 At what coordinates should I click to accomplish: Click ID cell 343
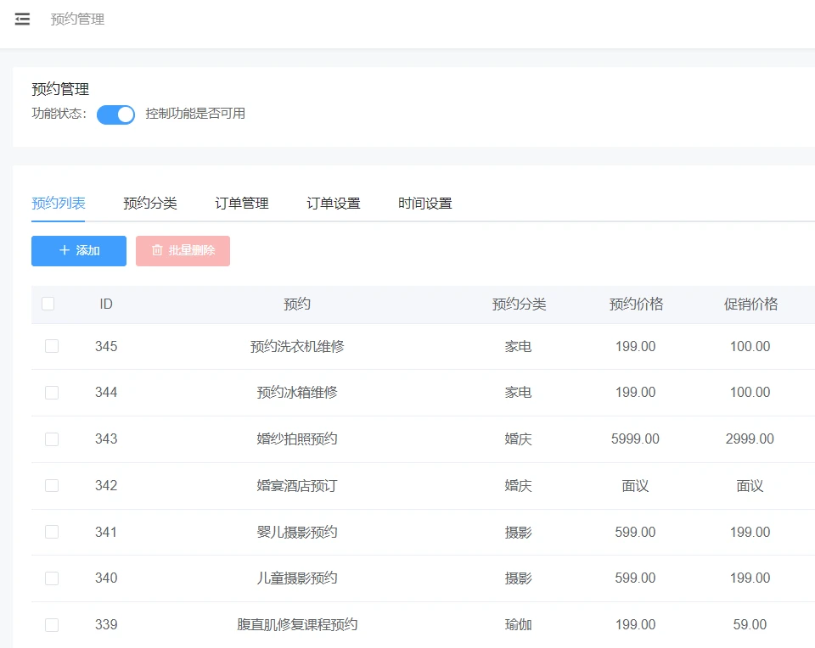click(106, 439)
